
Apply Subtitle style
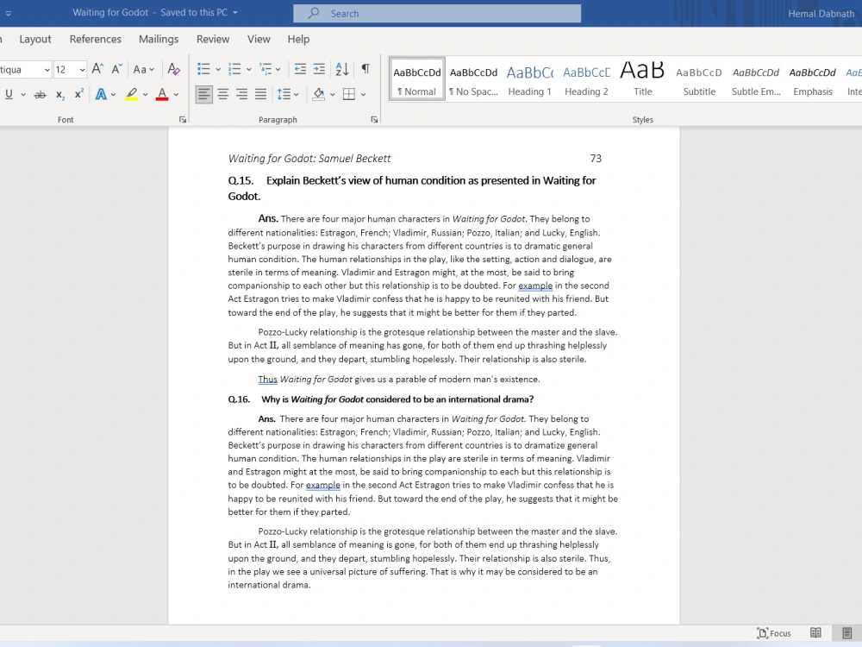pos(699,79)
